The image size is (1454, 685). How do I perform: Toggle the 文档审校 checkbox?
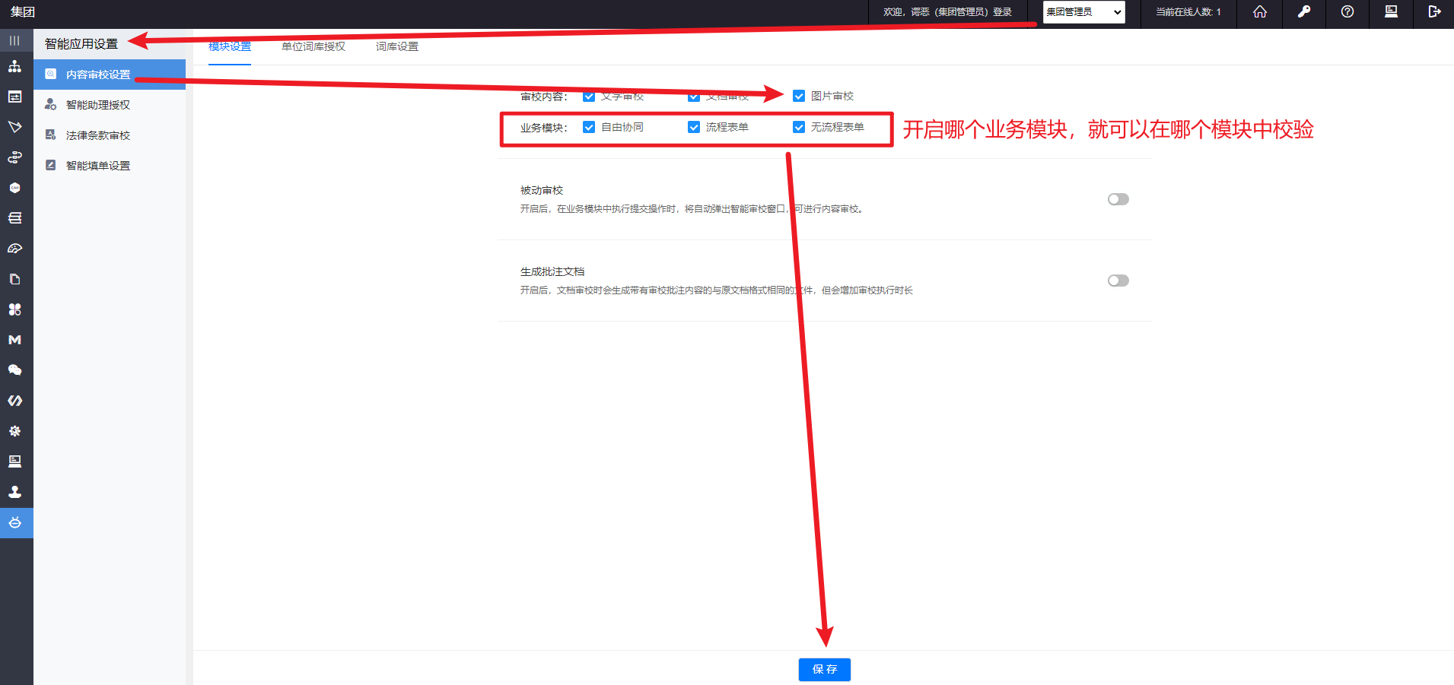(694, 96)
